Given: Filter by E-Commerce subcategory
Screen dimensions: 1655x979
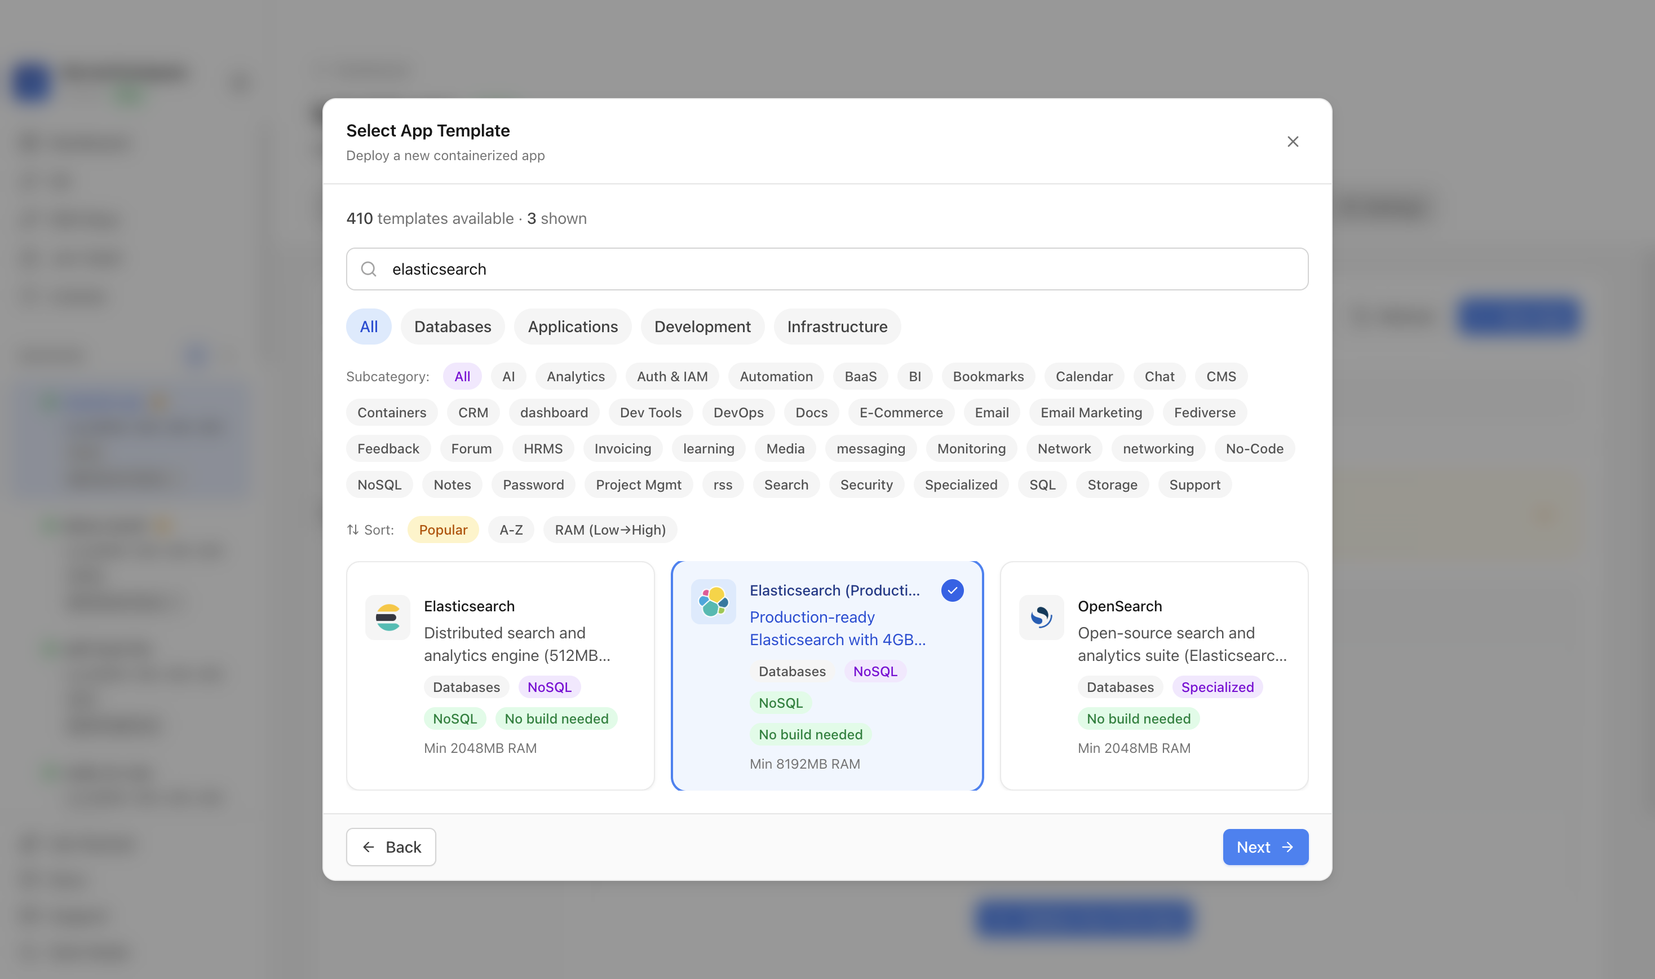Looking at the screenshot, I should 901,412.
